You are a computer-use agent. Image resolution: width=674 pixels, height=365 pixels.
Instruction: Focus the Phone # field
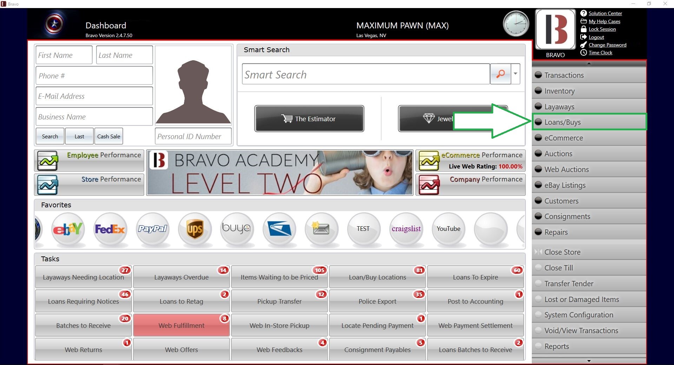point(94,76)
